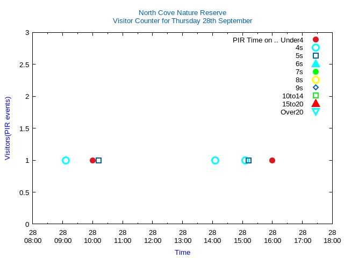The width and height of the screenshot is (344, 258).
Task: Click the green square 10to14 legend marker
Action: [316, 96]
